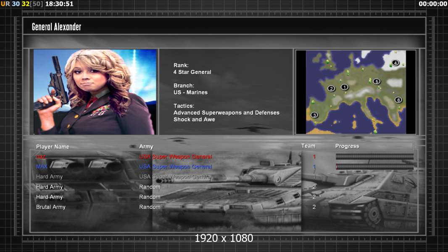448x252 pixels.
Task: Pick start position marker 4 on the map
Action: (395, 63)
